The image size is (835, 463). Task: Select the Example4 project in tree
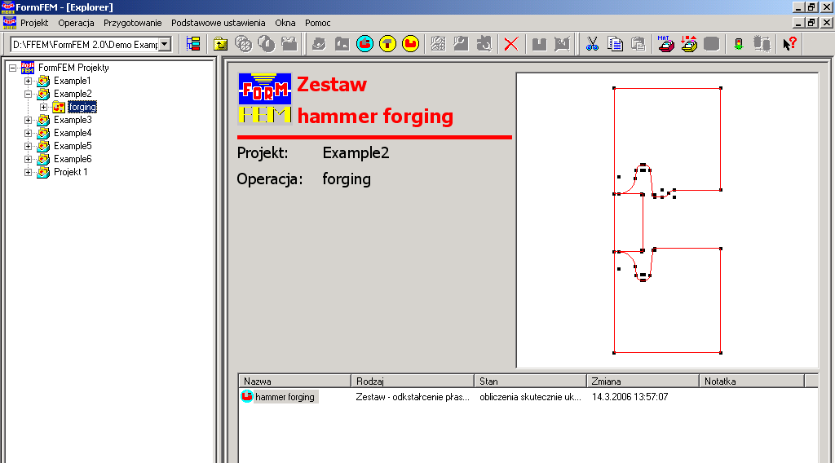pyautogui.click(x=73, y=133)
